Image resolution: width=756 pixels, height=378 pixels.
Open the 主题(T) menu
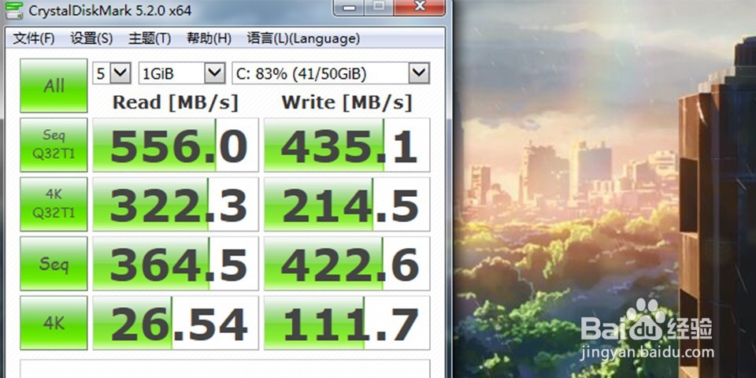click(150, 39)
